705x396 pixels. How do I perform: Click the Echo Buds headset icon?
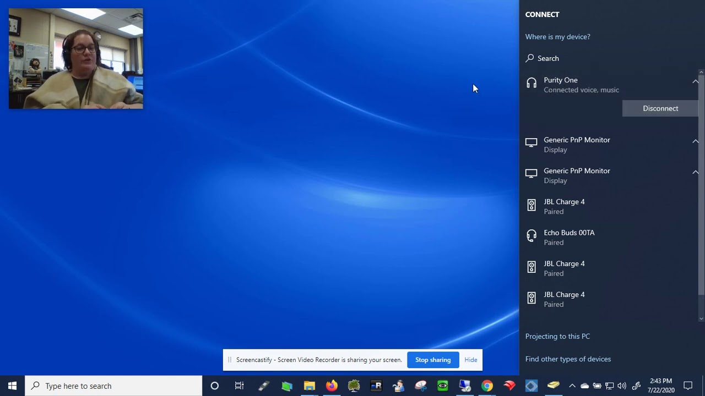pyautogui.click(x=532, y=236)
